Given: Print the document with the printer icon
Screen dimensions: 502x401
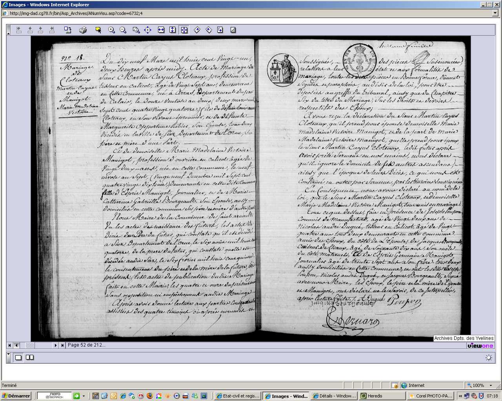Looking at the screenshot, I should click(83, 30).
